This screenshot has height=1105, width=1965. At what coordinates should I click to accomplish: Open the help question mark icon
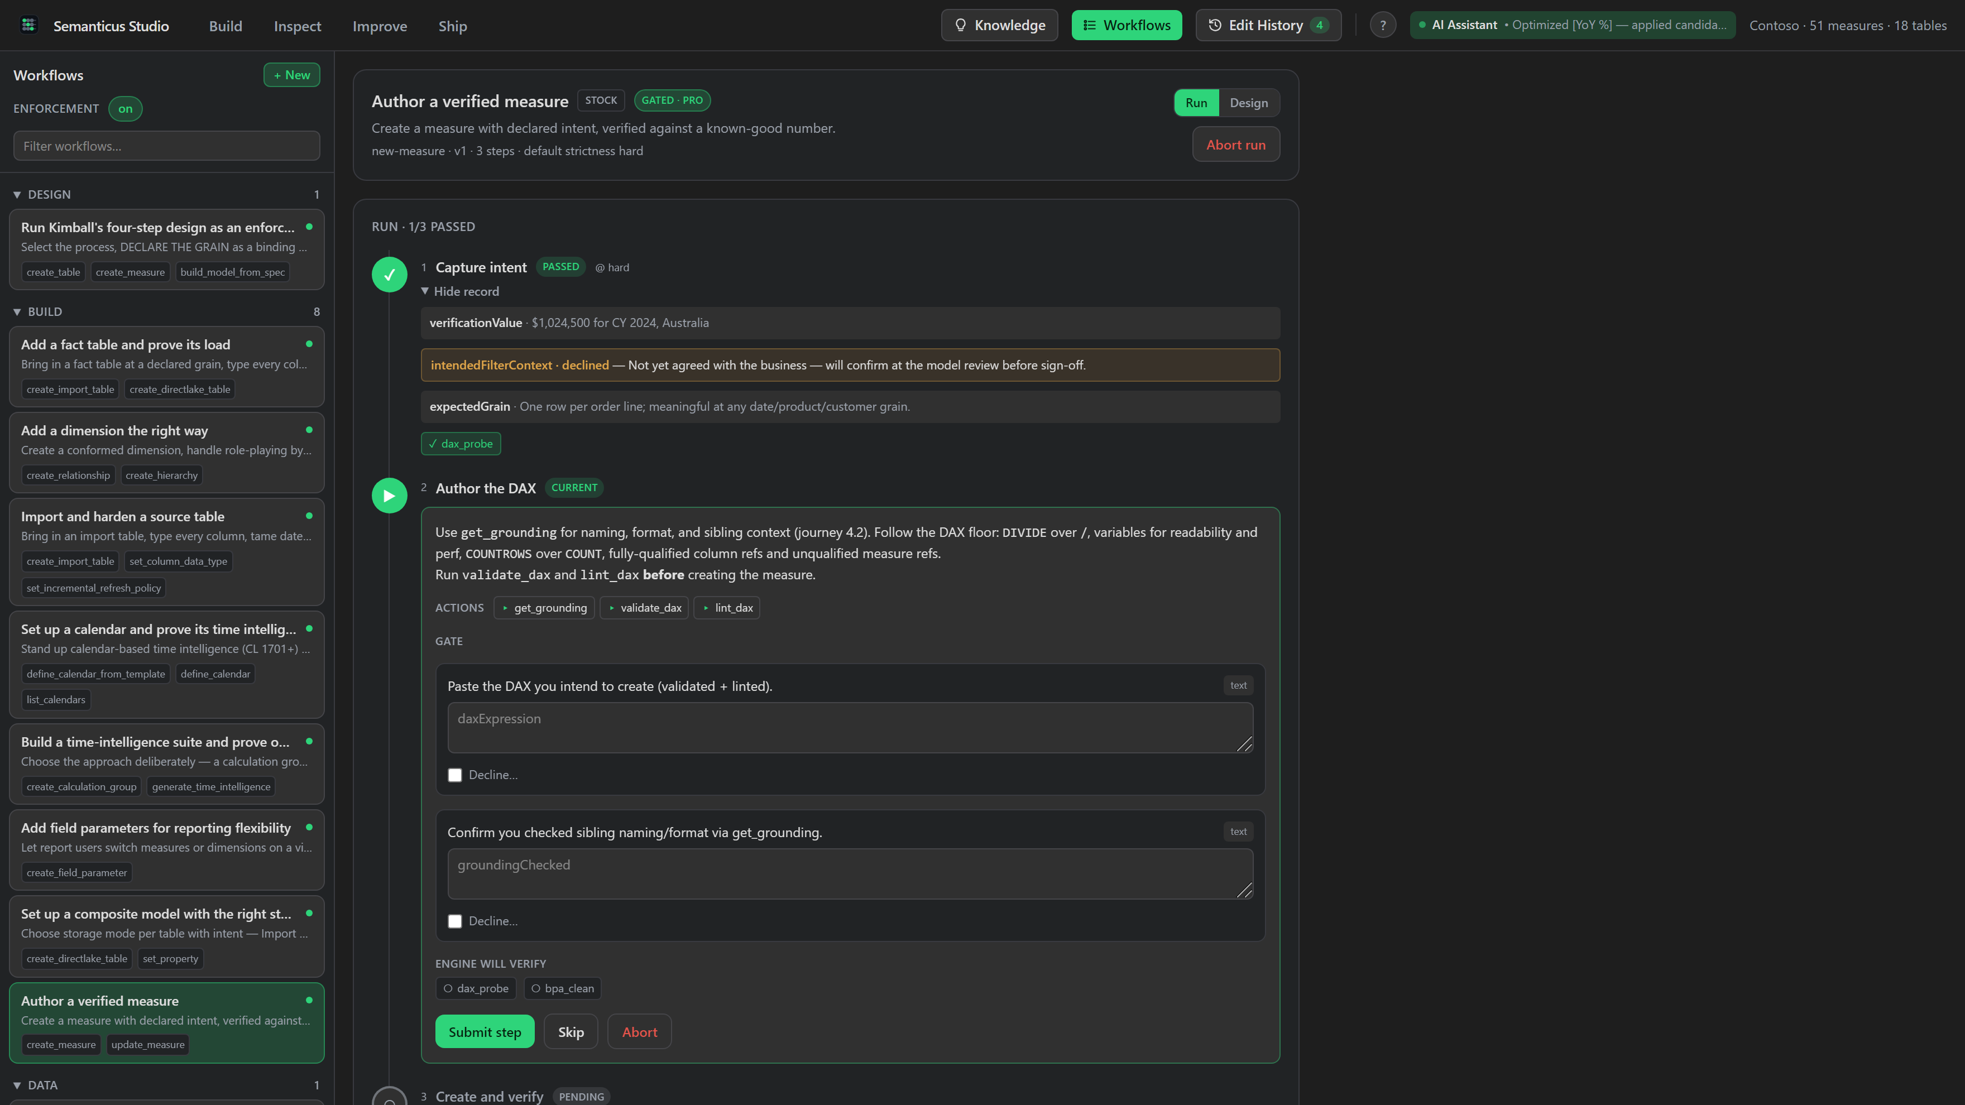(1382, 25)
